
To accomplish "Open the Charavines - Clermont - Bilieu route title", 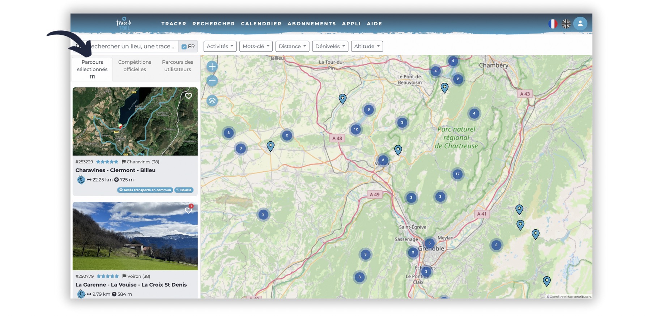I will click(115, 170).
